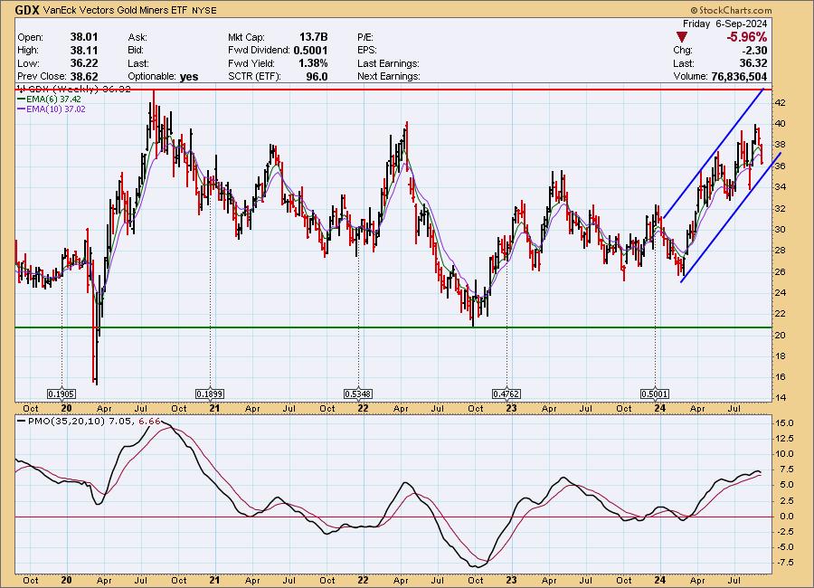Click the 42 label on the price axis

(x=781, y=103)
